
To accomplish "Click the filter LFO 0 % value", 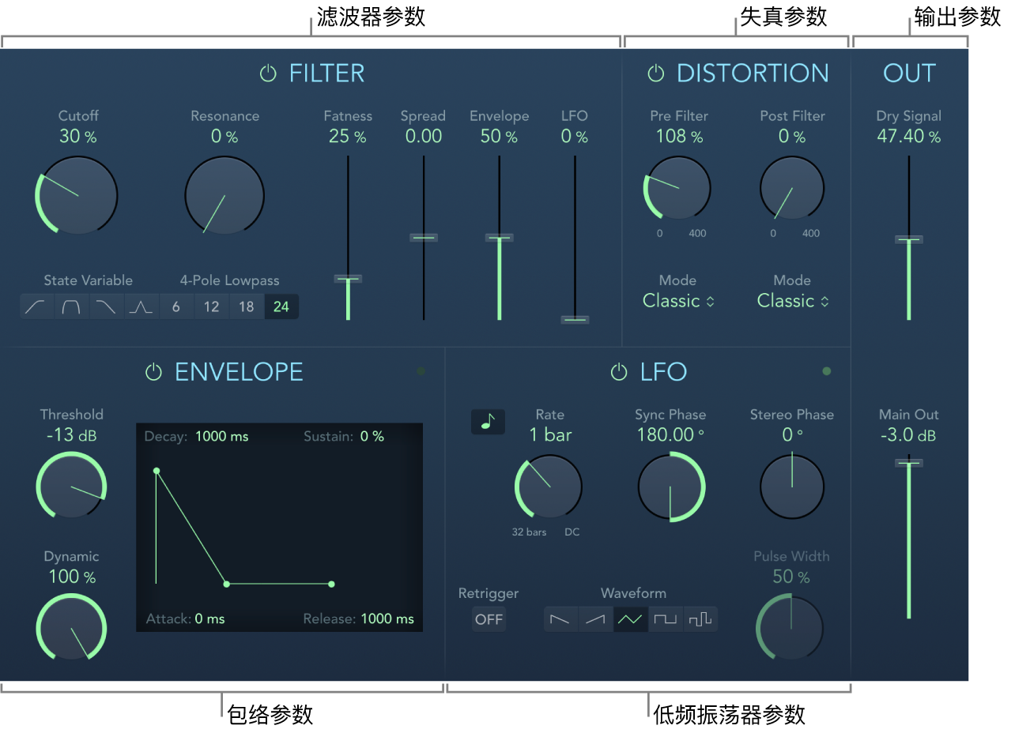I will (575, 137).
